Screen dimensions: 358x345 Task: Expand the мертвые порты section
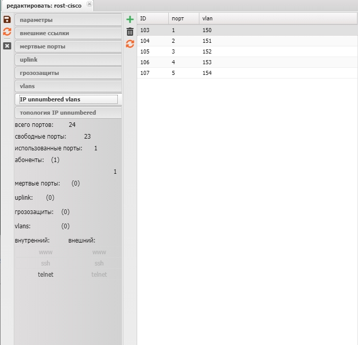[x=68, y=46]
